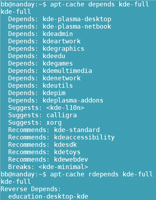Click the kdeartwork dependency entry
The image size is (156, 200).
[x=44, y=41]
